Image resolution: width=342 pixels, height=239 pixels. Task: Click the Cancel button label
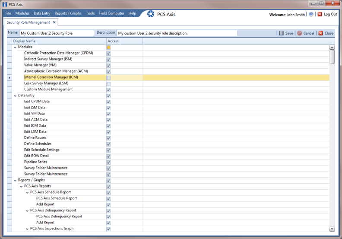click(309, 33)
